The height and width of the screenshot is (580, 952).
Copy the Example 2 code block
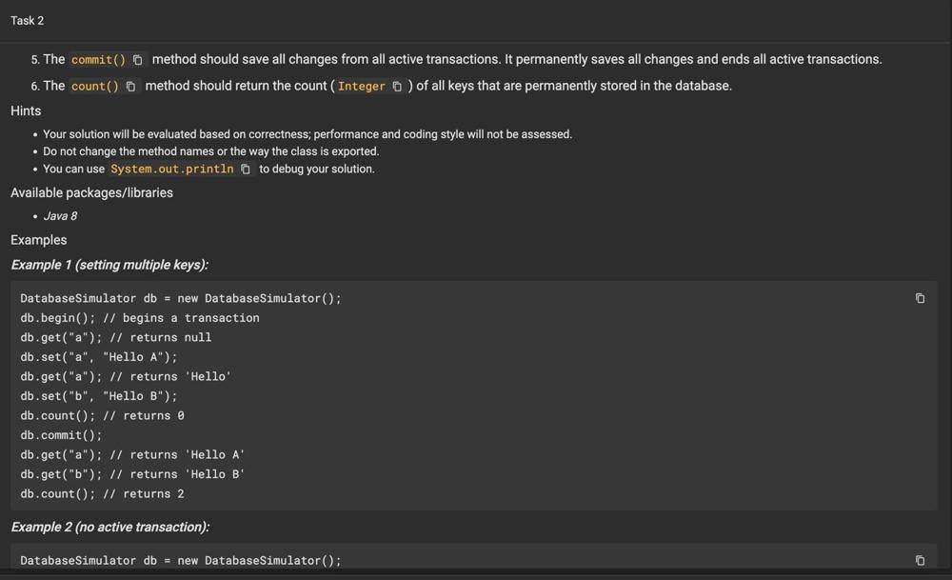point(920,560)
